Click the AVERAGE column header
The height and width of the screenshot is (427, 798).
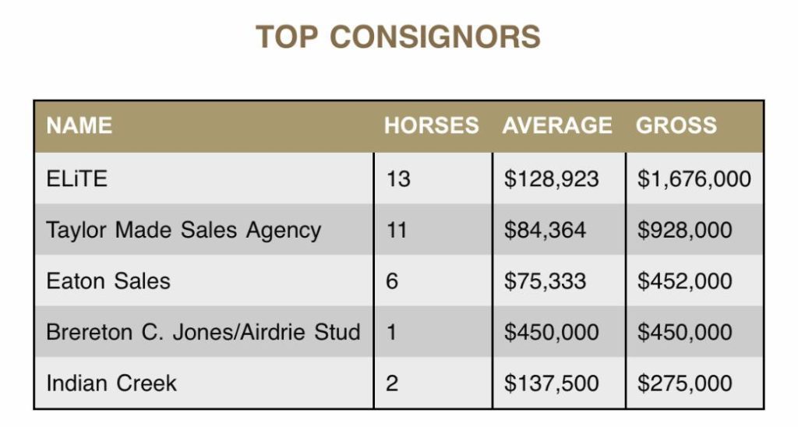(x=557, y=125)
